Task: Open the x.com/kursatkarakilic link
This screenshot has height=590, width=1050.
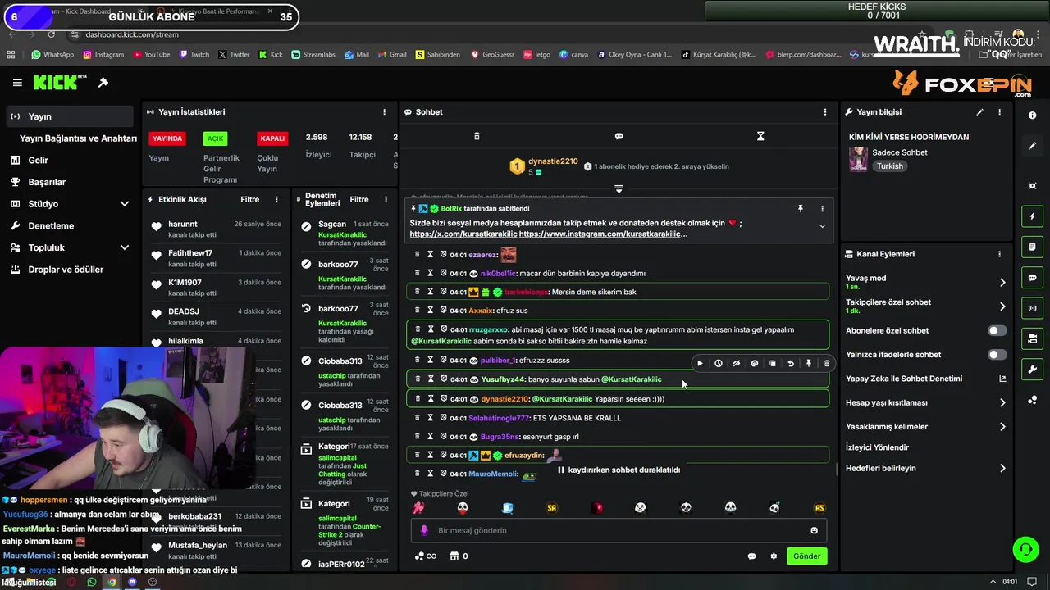Action: click(463, 234)
